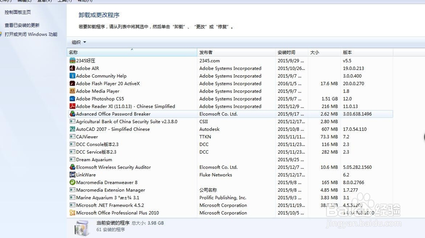
Task: Click the Macromedia Dreamweaver 8 icon
Action: [x=72, y=182]
